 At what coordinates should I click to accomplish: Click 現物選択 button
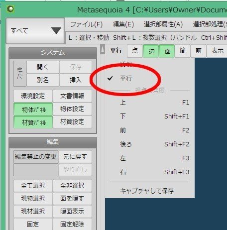pos(33,199)
